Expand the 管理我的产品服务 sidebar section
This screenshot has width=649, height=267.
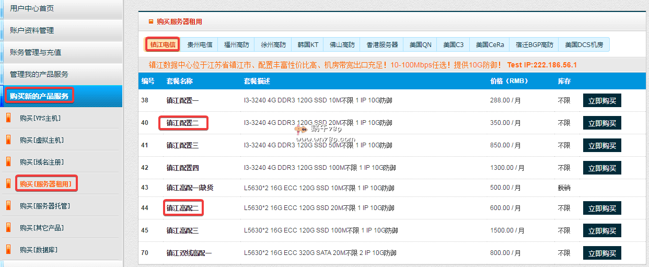tap(39, 74)
